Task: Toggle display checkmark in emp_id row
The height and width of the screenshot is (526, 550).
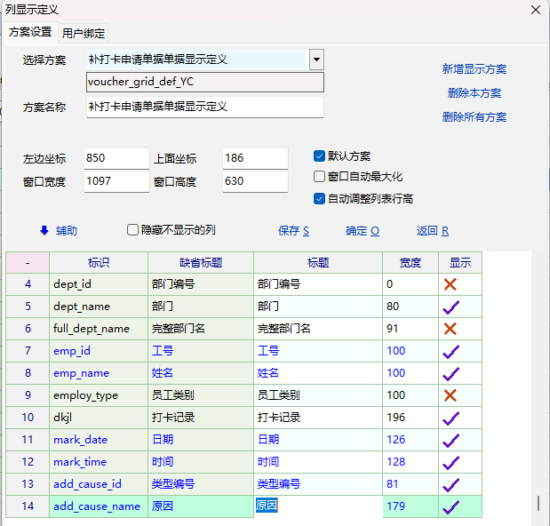Action: point(450,351)
